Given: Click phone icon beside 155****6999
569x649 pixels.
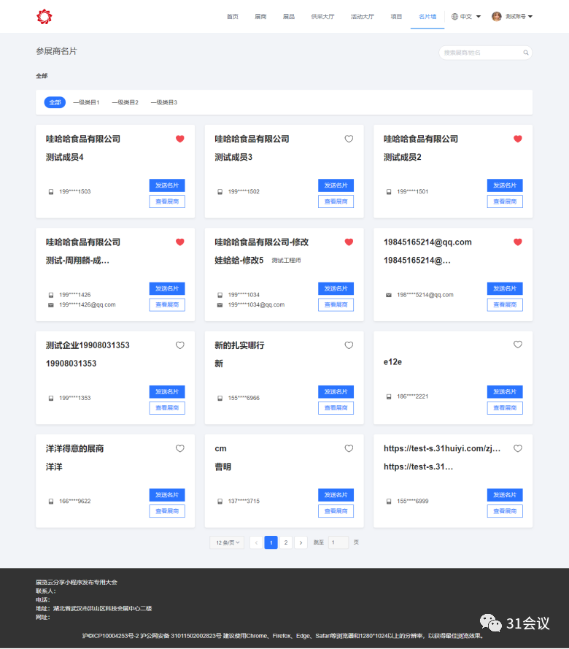Looking at the screenshot, I should [389, 502].
